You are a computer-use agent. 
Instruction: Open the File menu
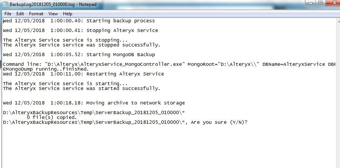point(8,14)
